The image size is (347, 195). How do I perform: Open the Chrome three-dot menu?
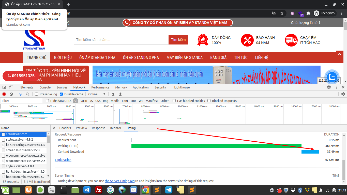(342, 13)
